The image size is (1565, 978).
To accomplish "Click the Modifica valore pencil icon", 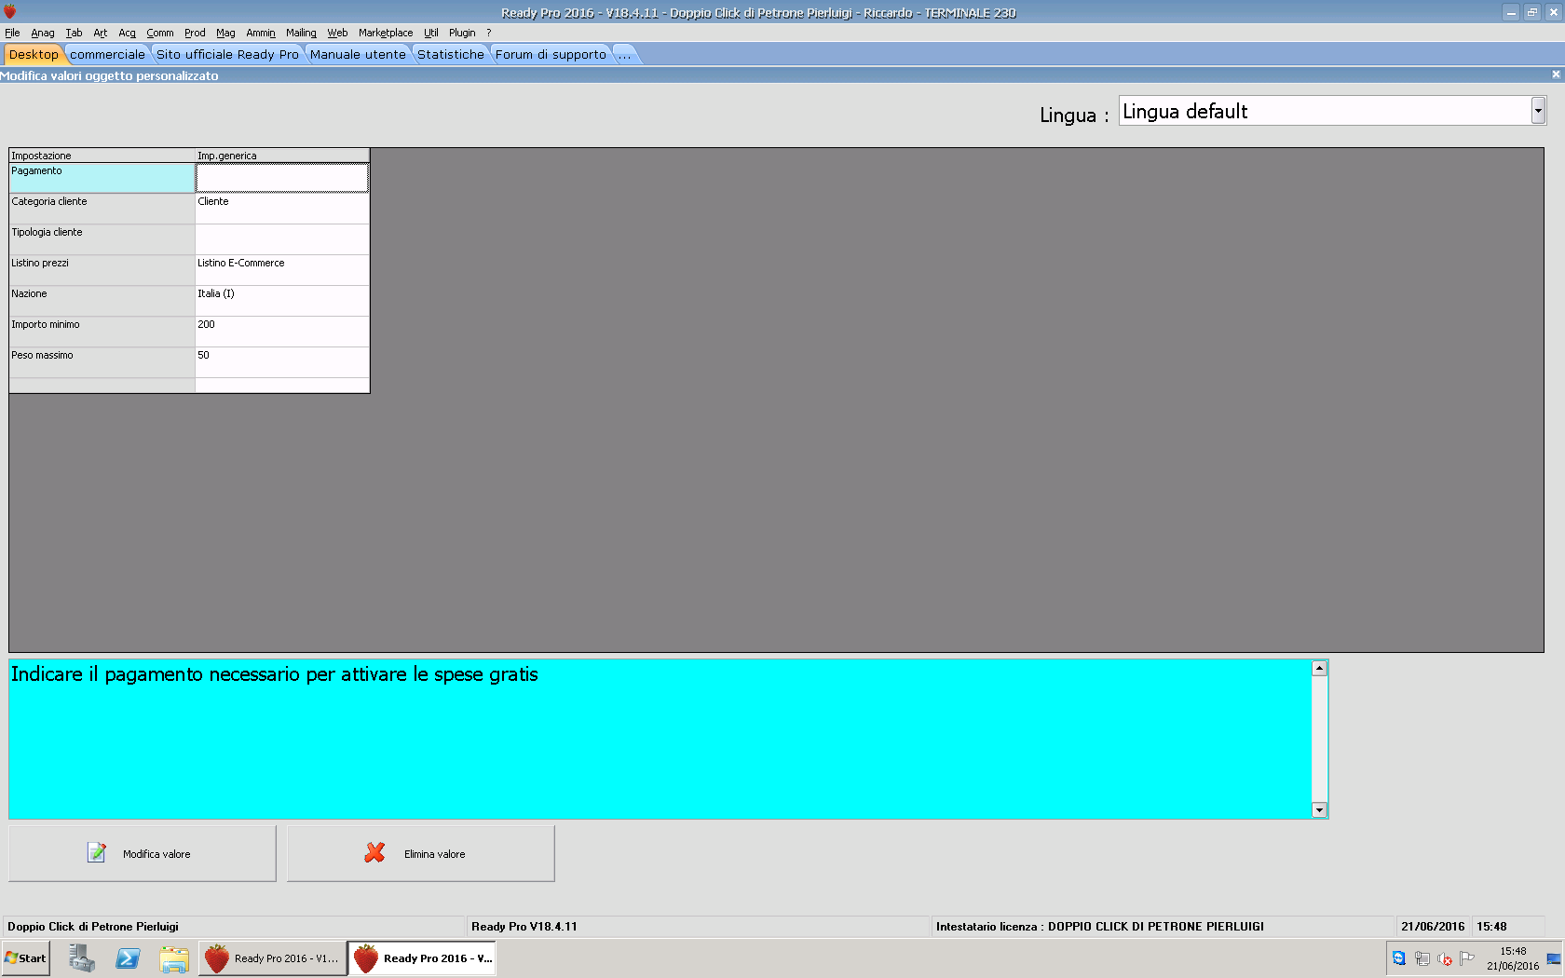I will tap(97, 852).
